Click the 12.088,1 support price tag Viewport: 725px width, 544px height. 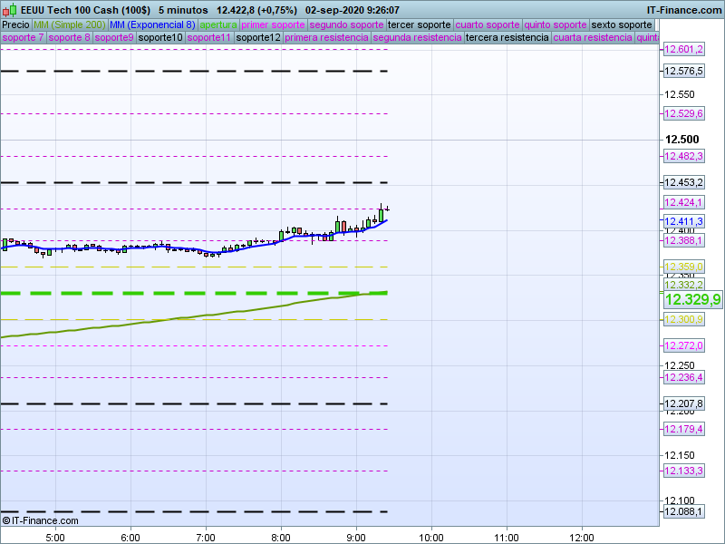pyautogui.click(x=684, y=512)
